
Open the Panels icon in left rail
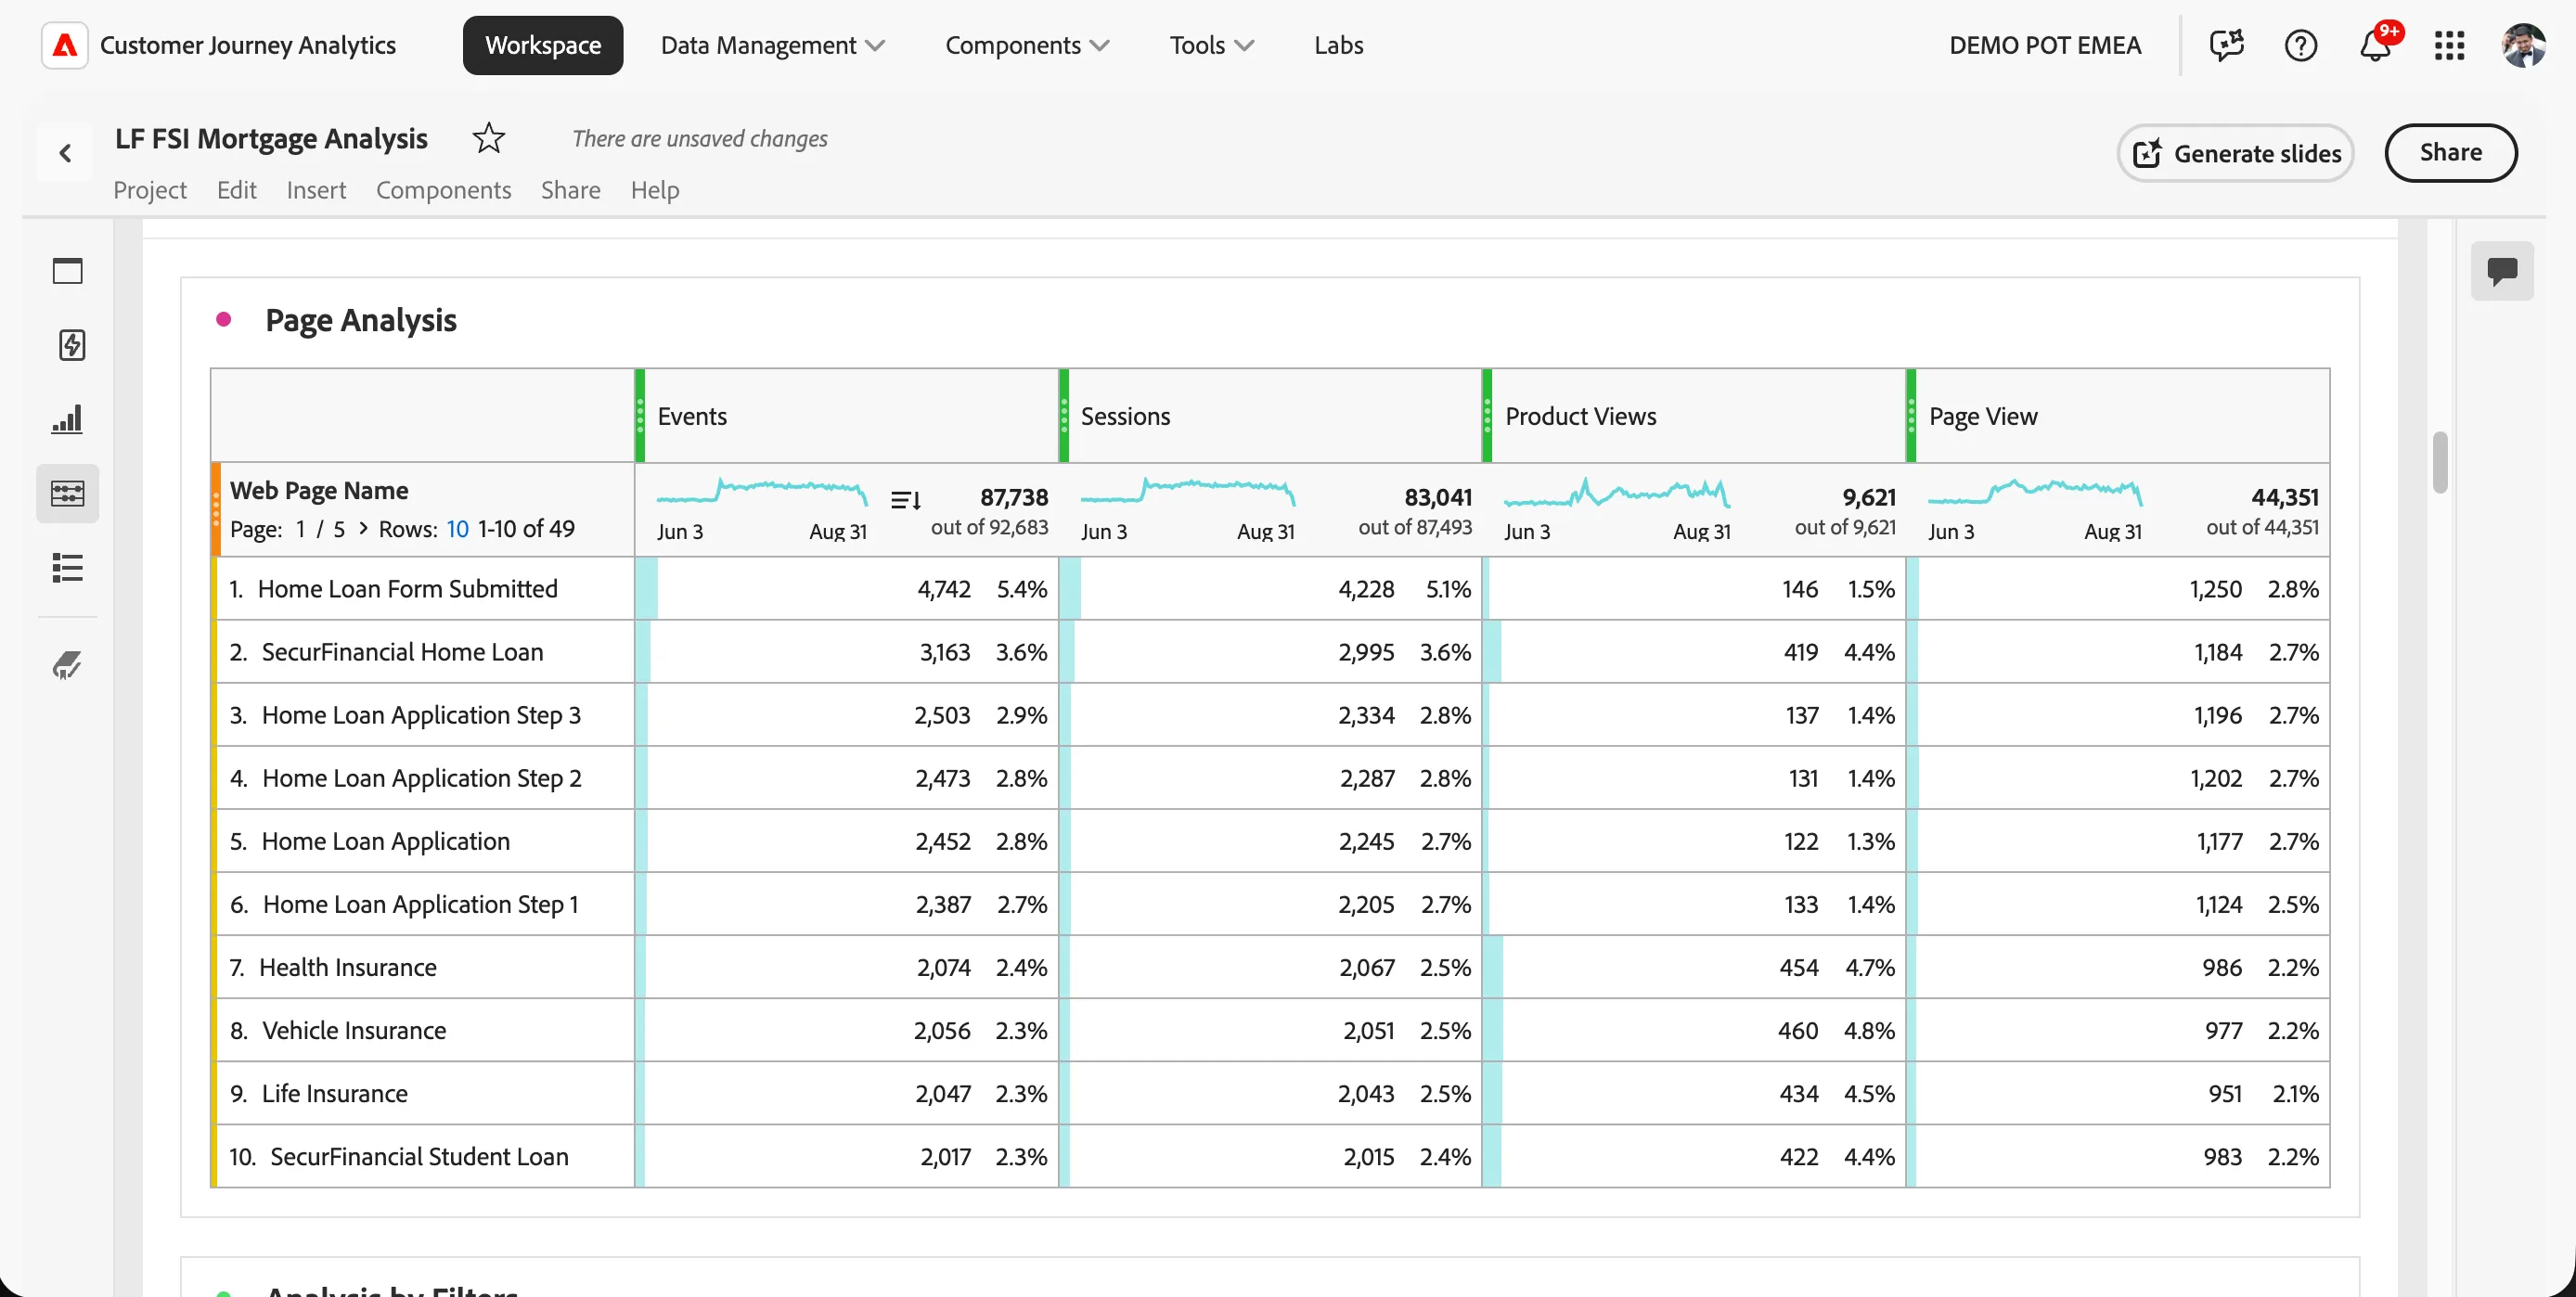tap(68, 271)
